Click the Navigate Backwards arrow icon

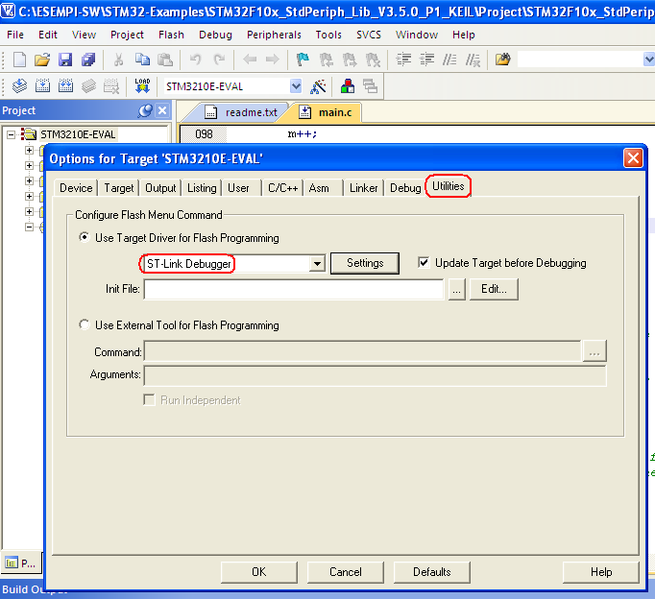250,60
